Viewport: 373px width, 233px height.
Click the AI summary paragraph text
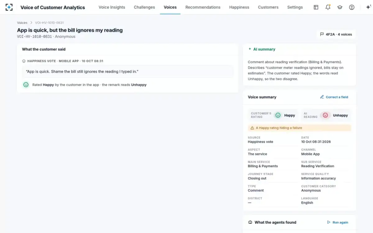(x=296, y=71)
